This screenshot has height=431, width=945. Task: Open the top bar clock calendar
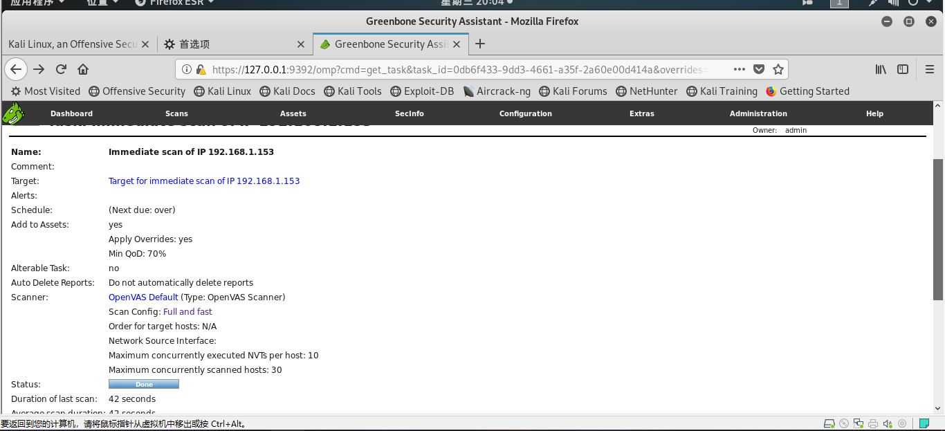coord(476,3)
